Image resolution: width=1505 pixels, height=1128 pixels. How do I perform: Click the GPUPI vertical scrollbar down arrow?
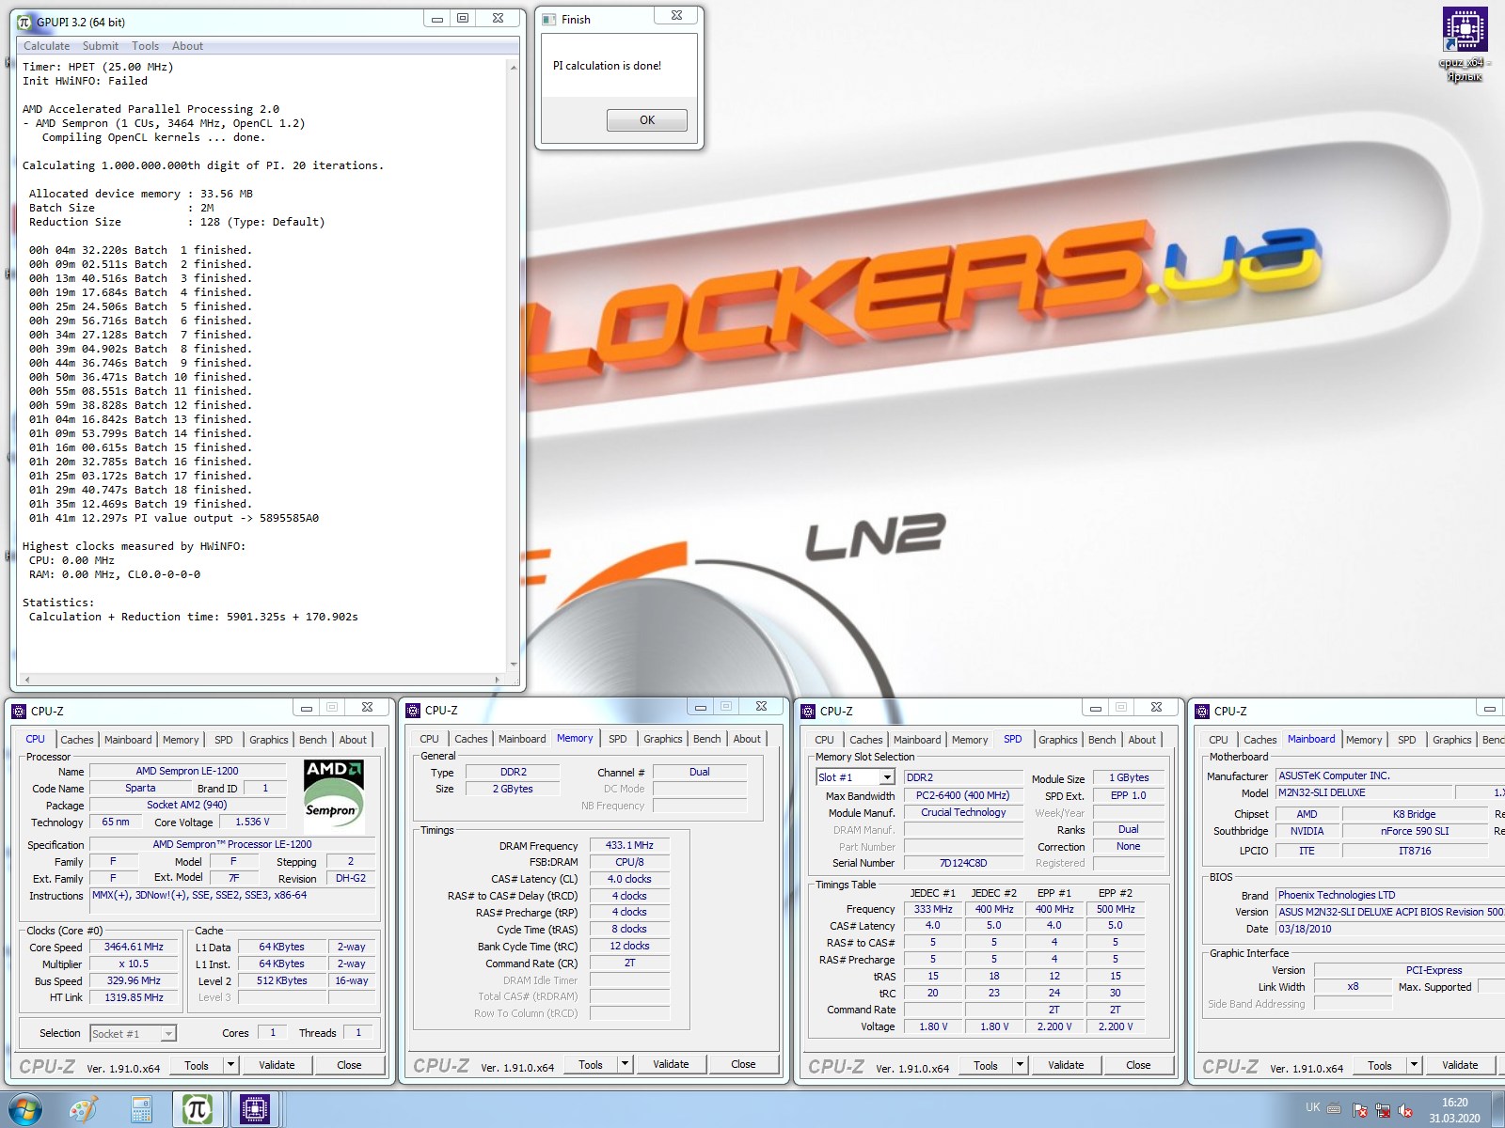(x=514, y=665)
